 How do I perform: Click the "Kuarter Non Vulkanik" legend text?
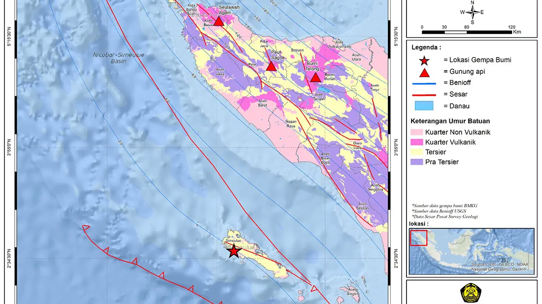[x=458, y=132]
